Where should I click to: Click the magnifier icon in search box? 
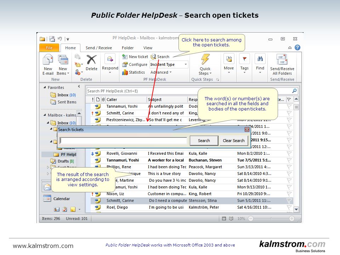pyautogui.click(x=294, y=91)
